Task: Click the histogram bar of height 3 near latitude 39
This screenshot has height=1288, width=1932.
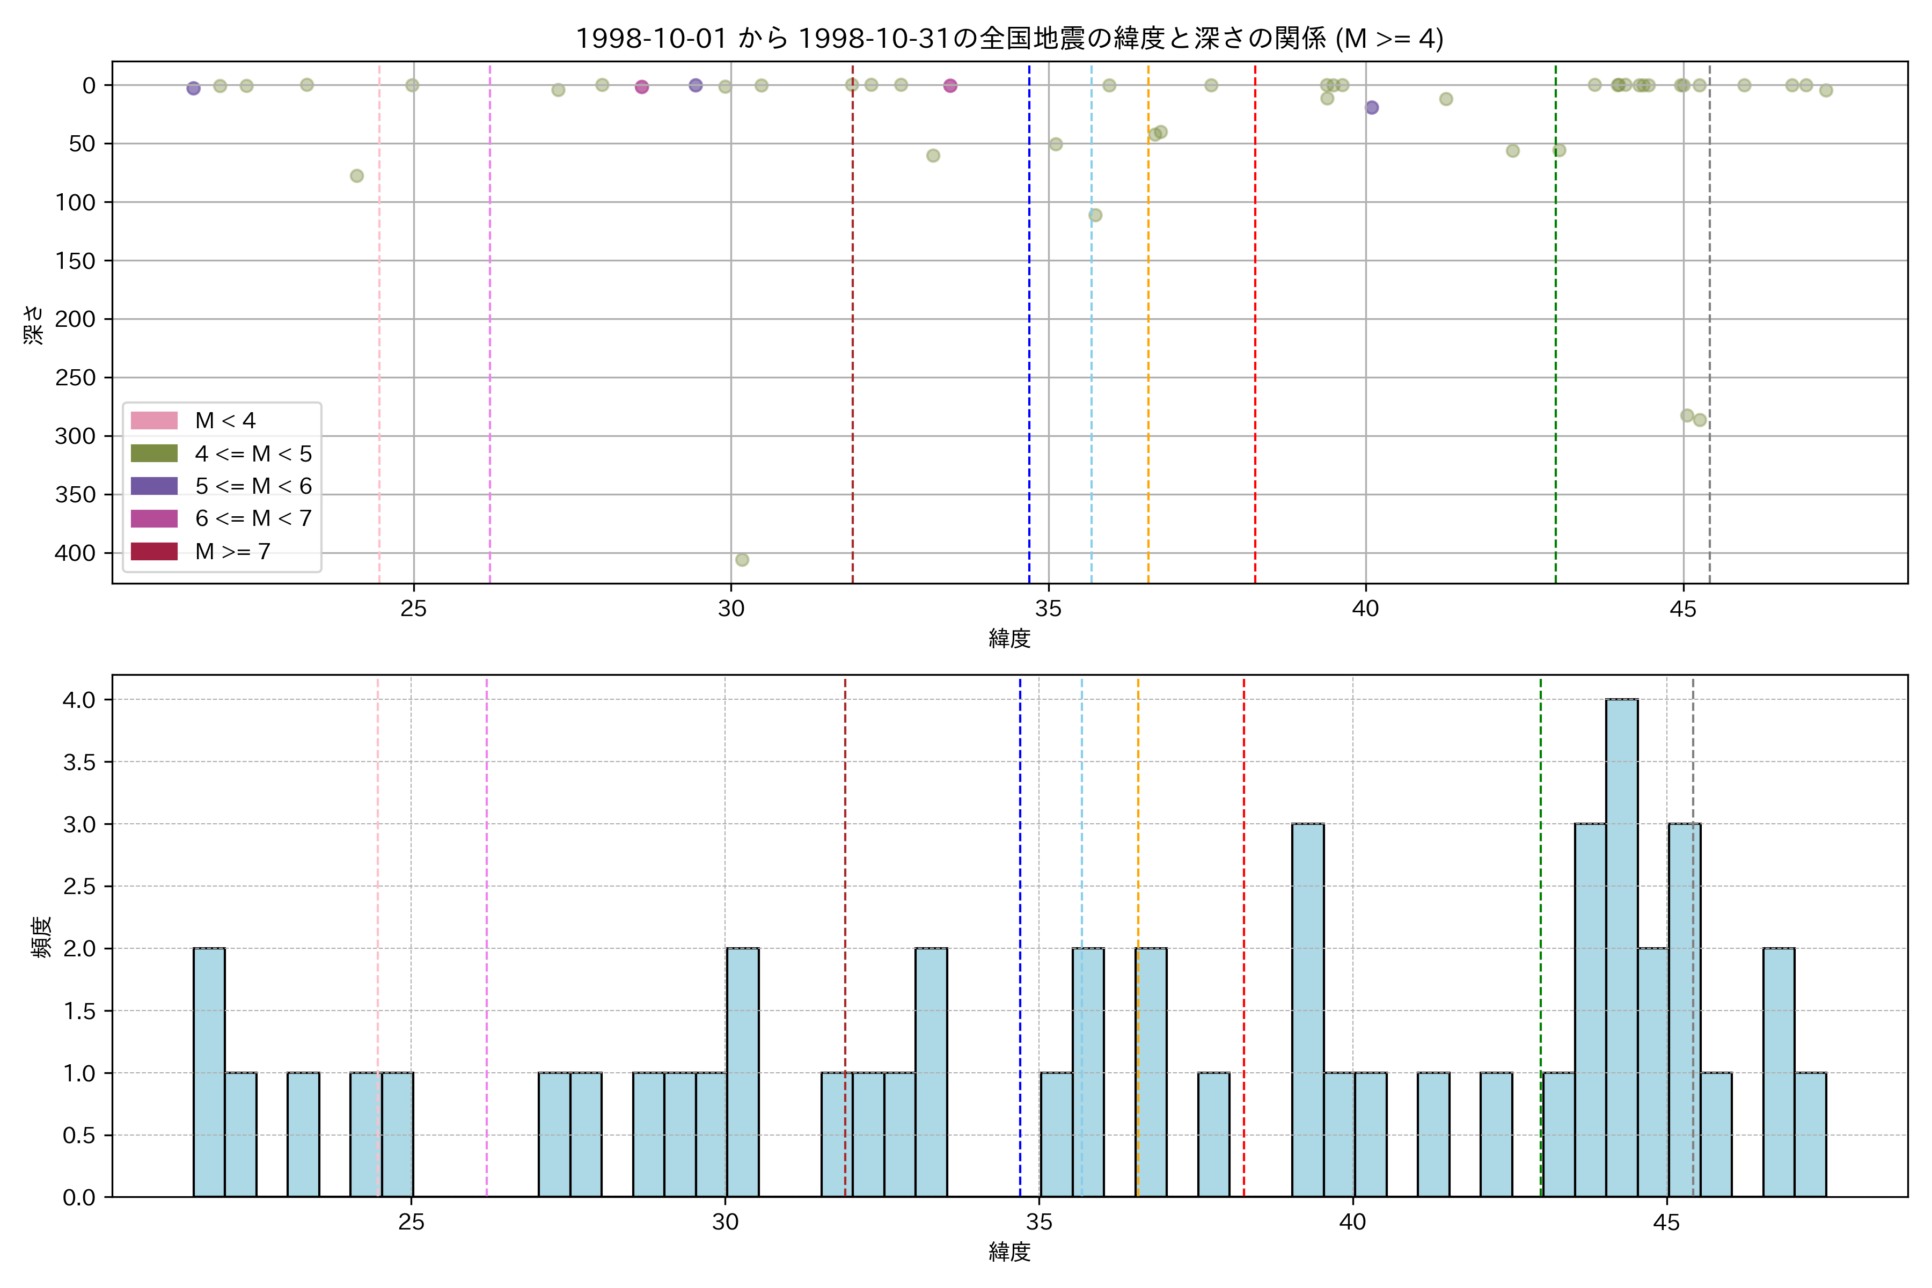Action: pyautogui.click(x=1308, y=1009)
